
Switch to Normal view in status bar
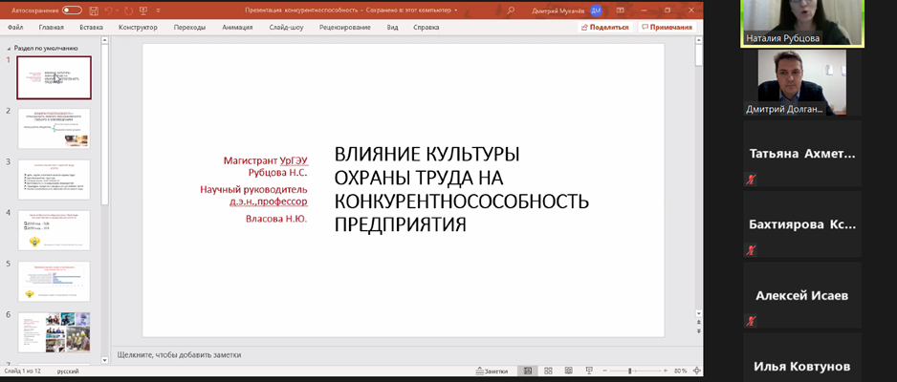528,371
